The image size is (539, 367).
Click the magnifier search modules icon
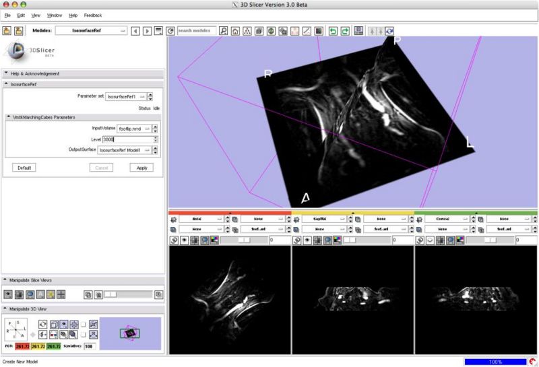(x=224, y=31)
